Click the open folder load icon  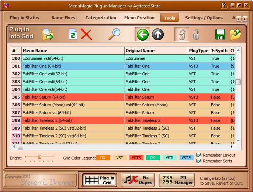235,34
